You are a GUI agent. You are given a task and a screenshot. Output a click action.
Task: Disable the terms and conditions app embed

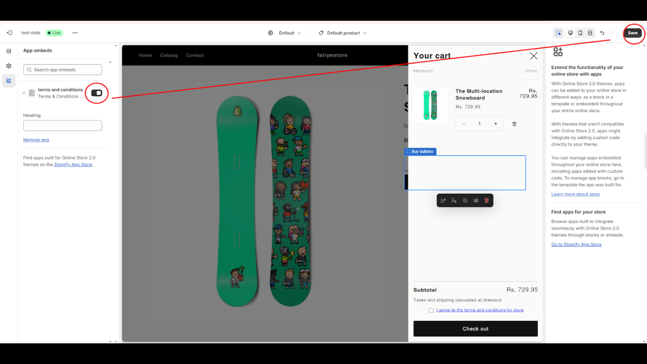(x=97, y=93)
